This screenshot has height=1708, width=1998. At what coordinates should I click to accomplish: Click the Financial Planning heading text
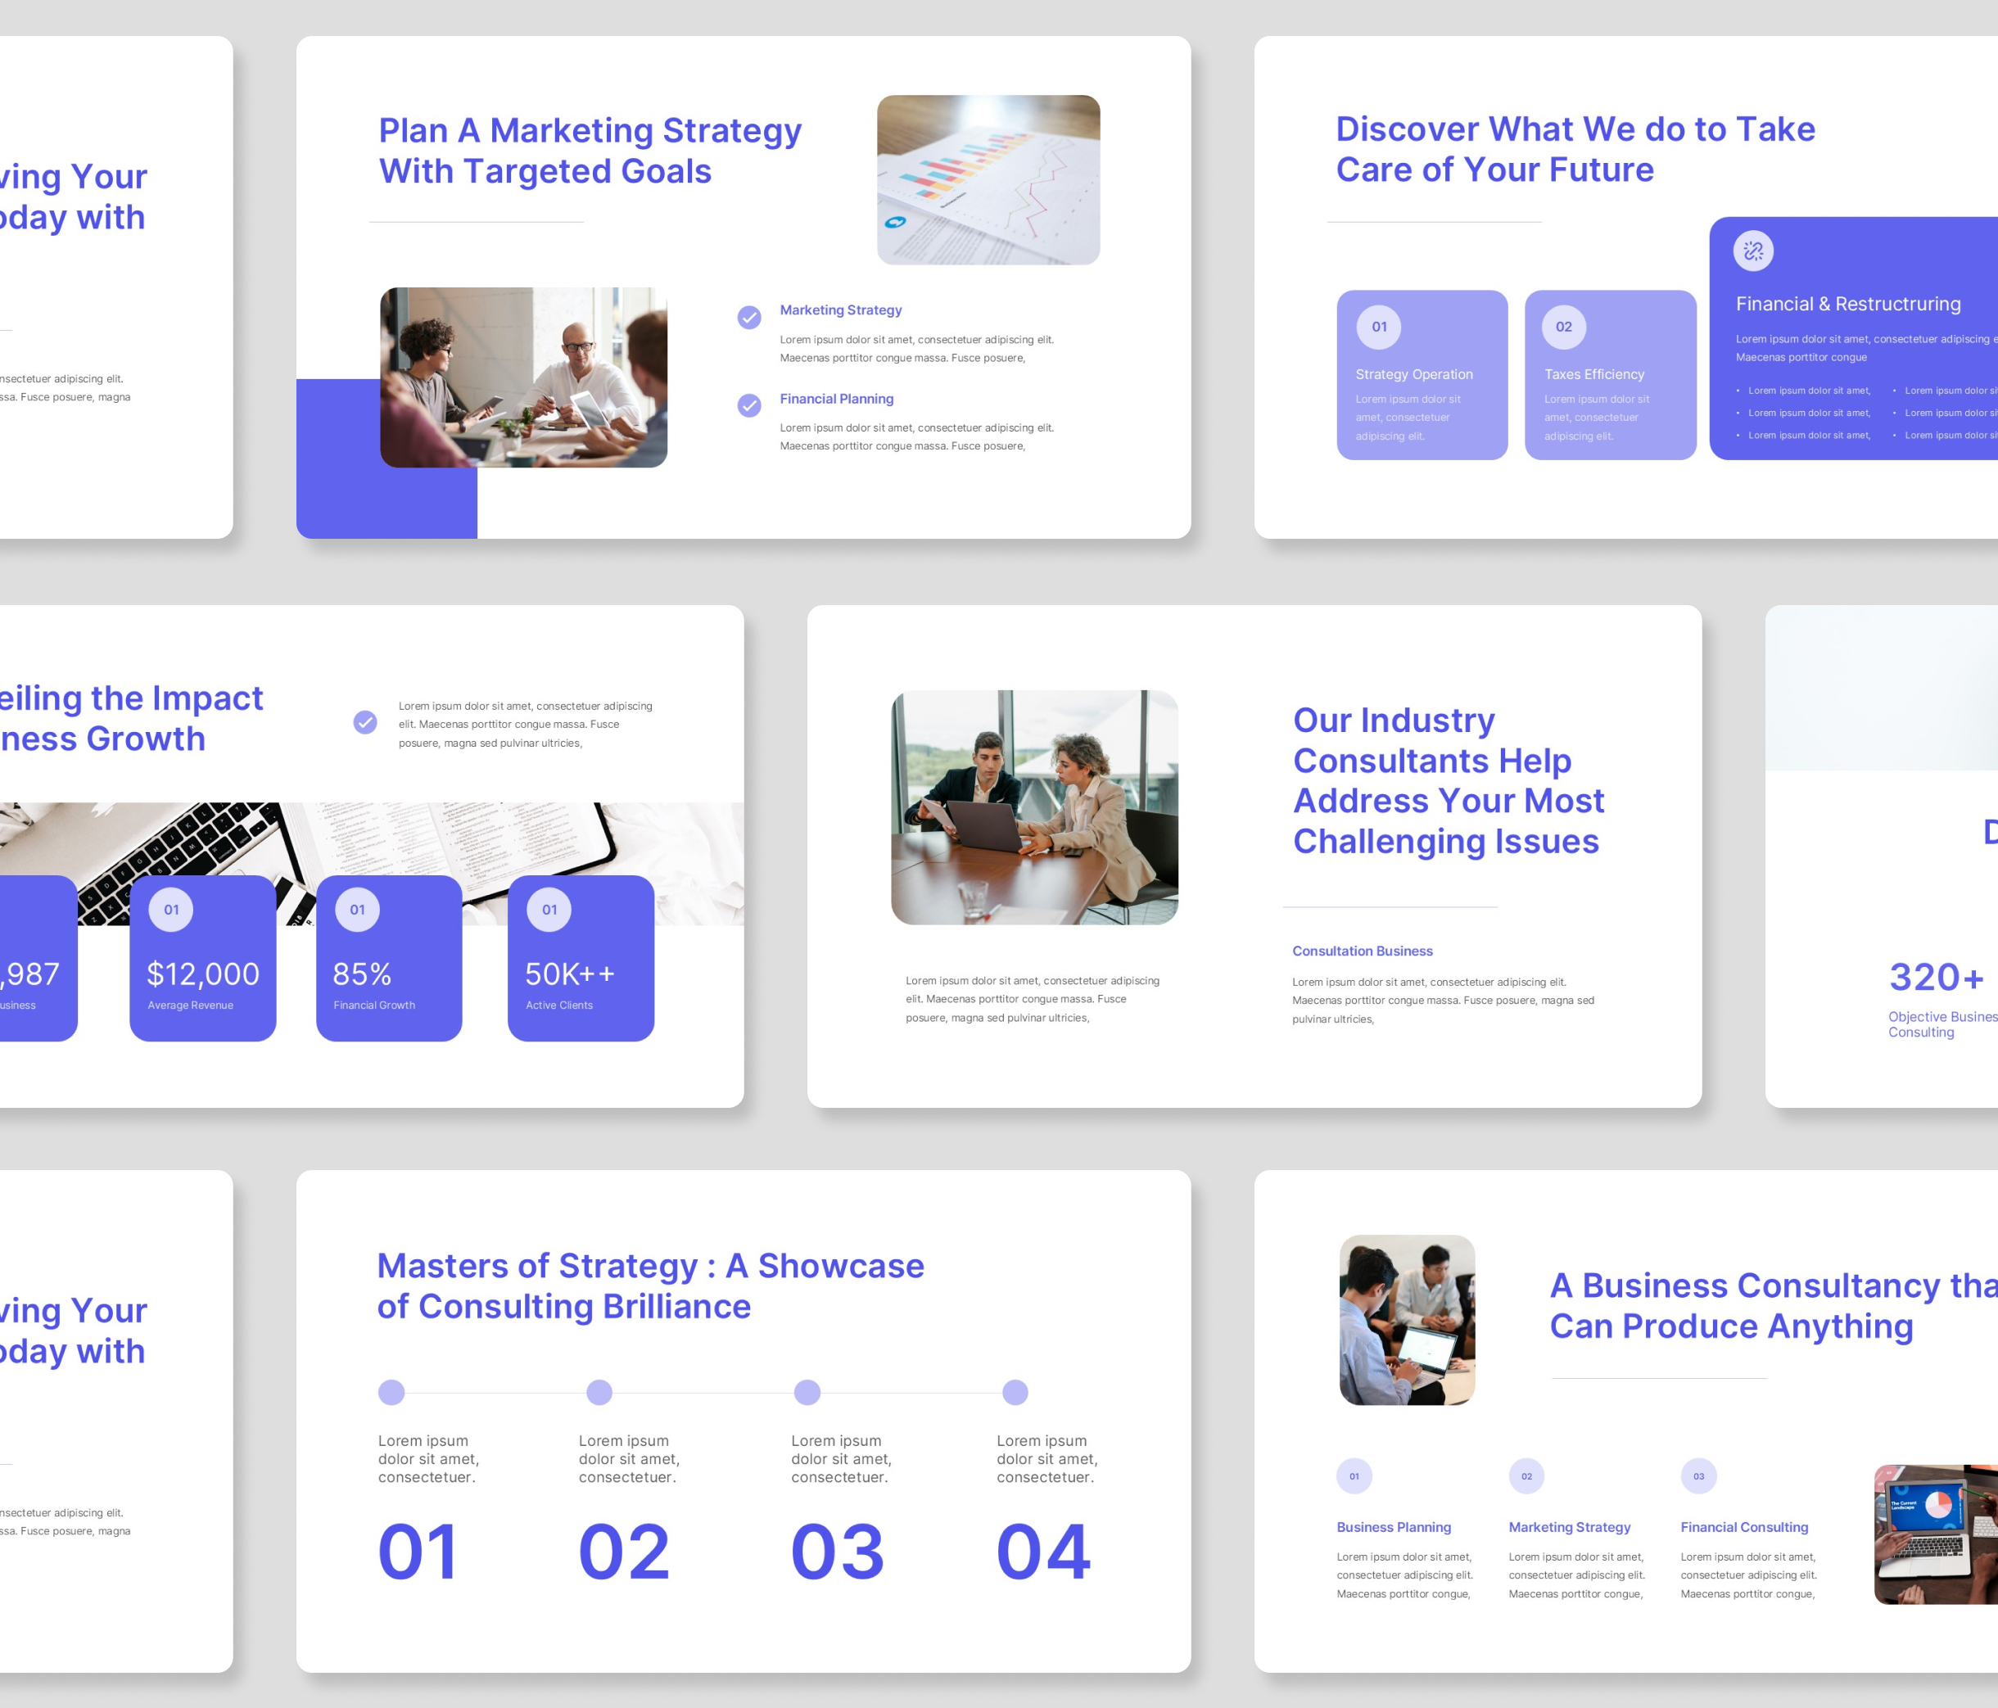click(x=836, y=398)
